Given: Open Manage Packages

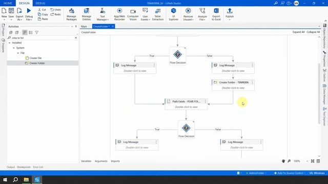Looking at the screenshot, I should click(x=72, y=14).
